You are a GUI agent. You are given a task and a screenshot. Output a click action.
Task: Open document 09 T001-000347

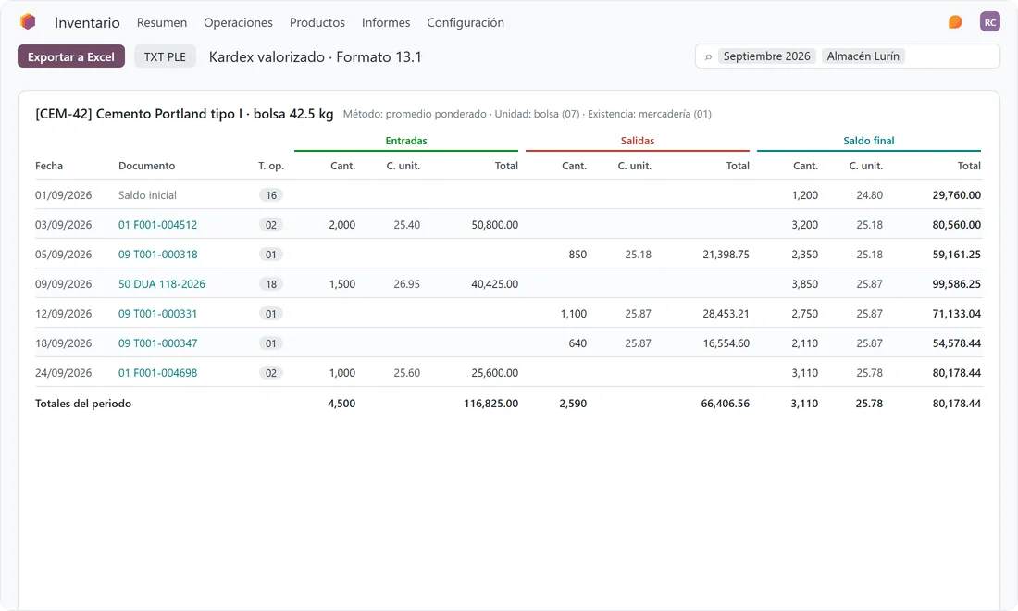(x=157, y=343)
